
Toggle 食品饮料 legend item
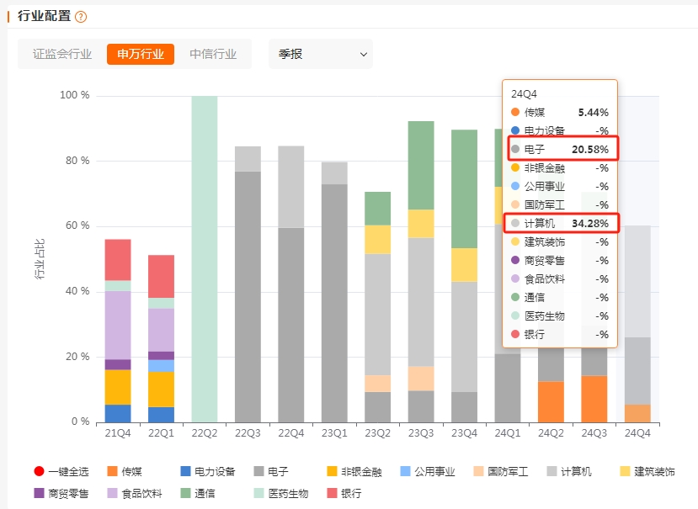(135, 493)
